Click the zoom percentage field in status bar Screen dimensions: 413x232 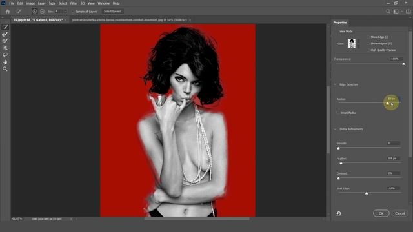(17, 219)
